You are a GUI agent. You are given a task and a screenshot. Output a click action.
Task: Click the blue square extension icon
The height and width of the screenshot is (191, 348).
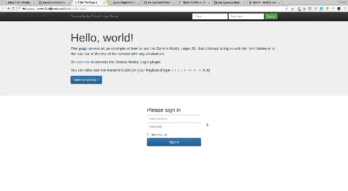tap(321, 9)
